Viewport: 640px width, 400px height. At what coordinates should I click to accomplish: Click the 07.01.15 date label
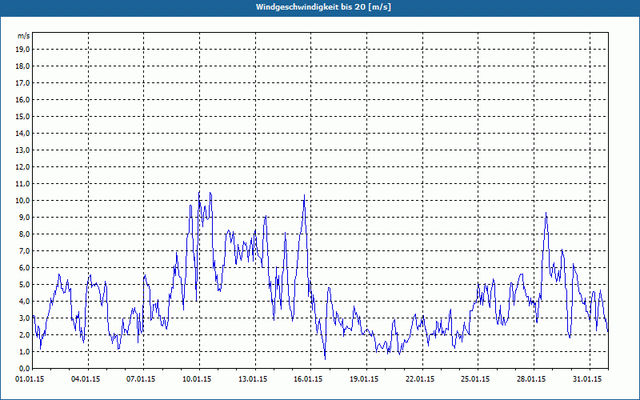click(141, 379)
